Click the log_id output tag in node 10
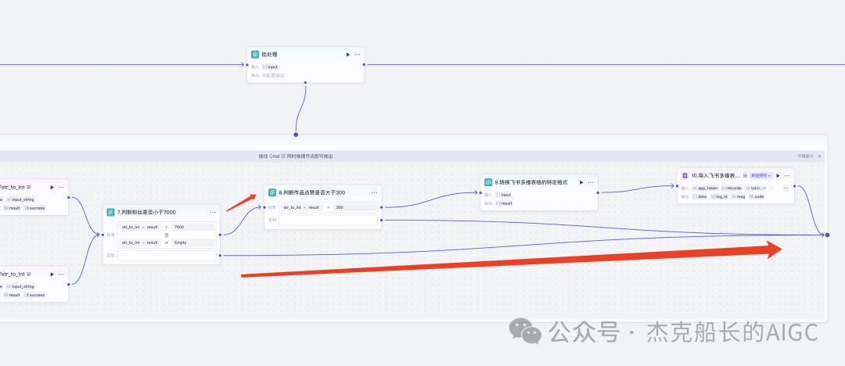Image resolution: width=845 pixels, height=366 pixels. [x=720, y=197]
